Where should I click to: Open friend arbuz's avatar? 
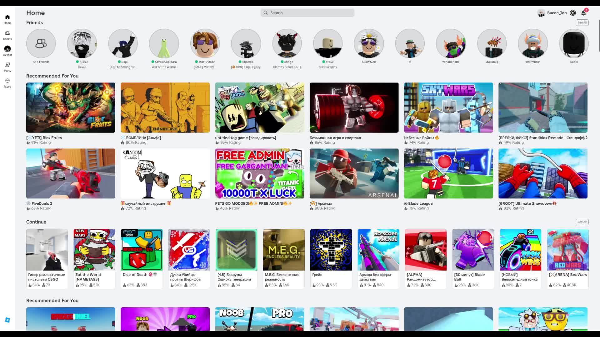coord(328,44)
